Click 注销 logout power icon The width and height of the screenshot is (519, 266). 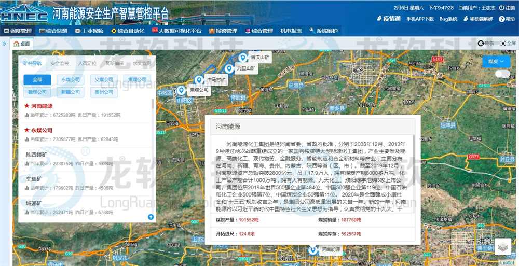[501, 8]
